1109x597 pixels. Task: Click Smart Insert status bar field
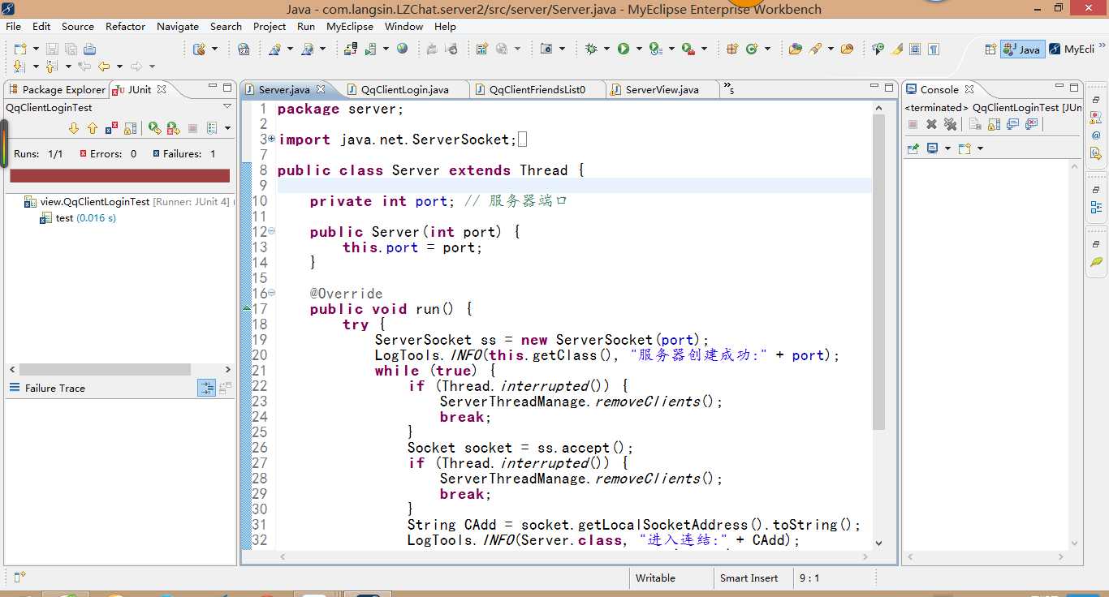click(x=749, y=578)
